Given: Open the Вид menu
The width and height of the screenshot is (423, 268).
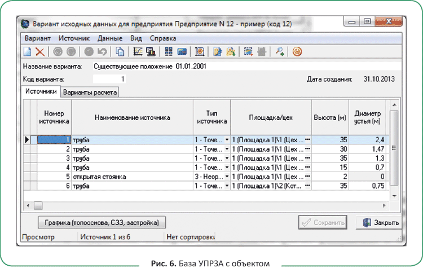Looking at the screenshot, I should coord(136,38).
